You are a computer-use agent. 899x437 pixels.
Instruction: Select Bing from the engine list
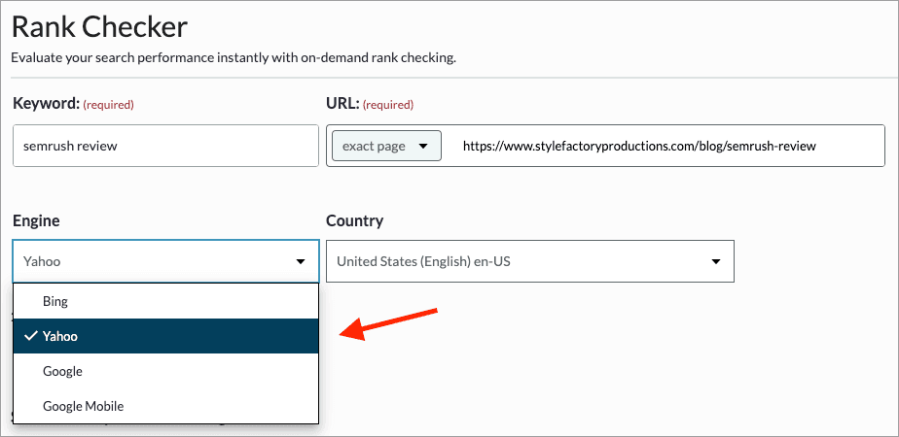click(165, 301)
